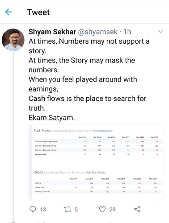Viewport: 169px width, 223px height.
Task: Tap the share icon
Action: 137,209
